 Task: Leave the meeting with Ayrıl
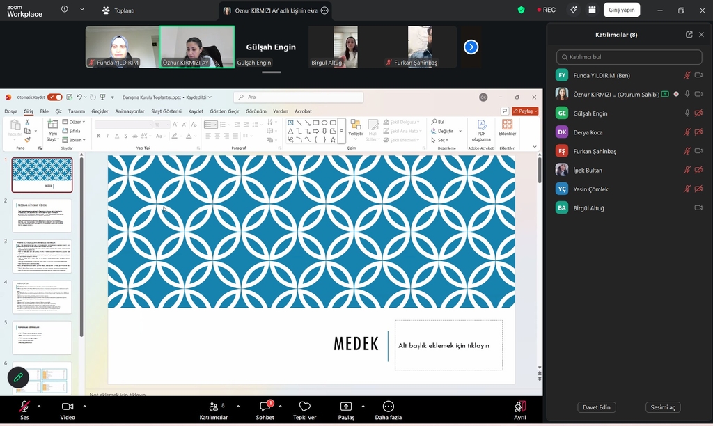pos(519,407)
